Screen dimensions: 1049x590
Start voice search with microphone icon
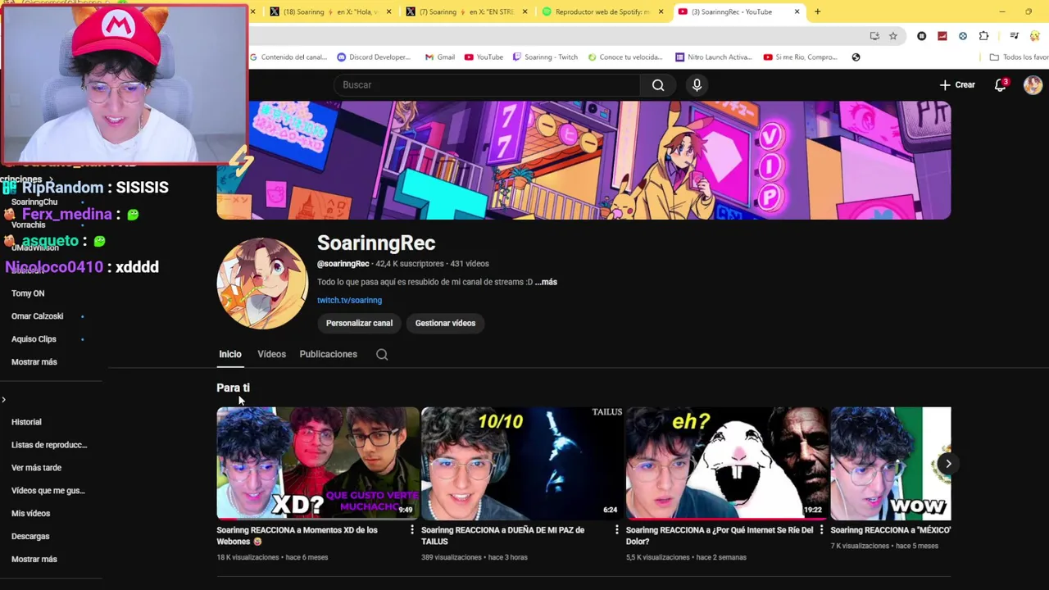tap(697, 84)
